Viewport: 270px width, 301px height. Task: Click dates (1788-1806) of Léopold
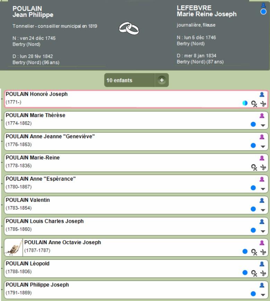tap(19, 272)
